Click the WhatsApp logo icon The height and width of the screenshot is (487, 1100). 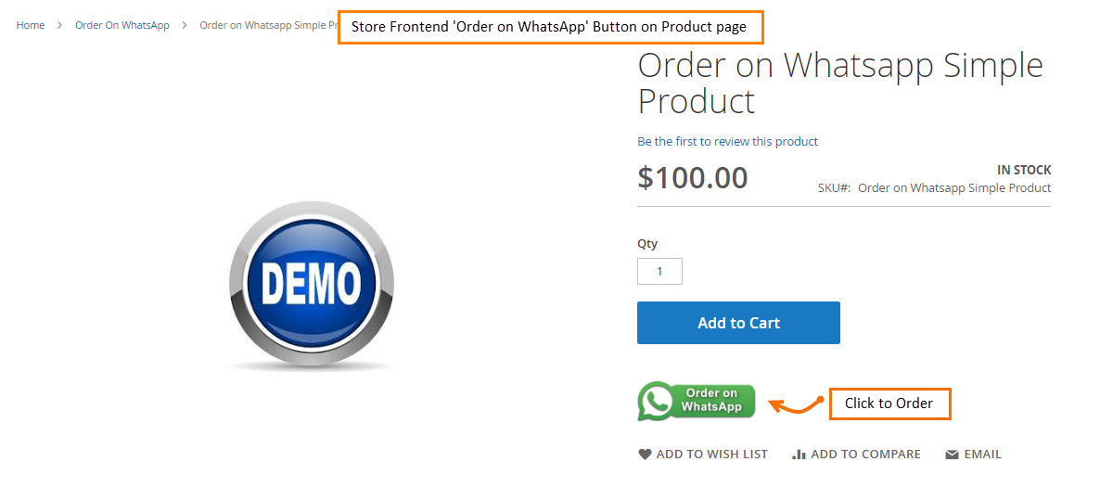pos(657,402)
